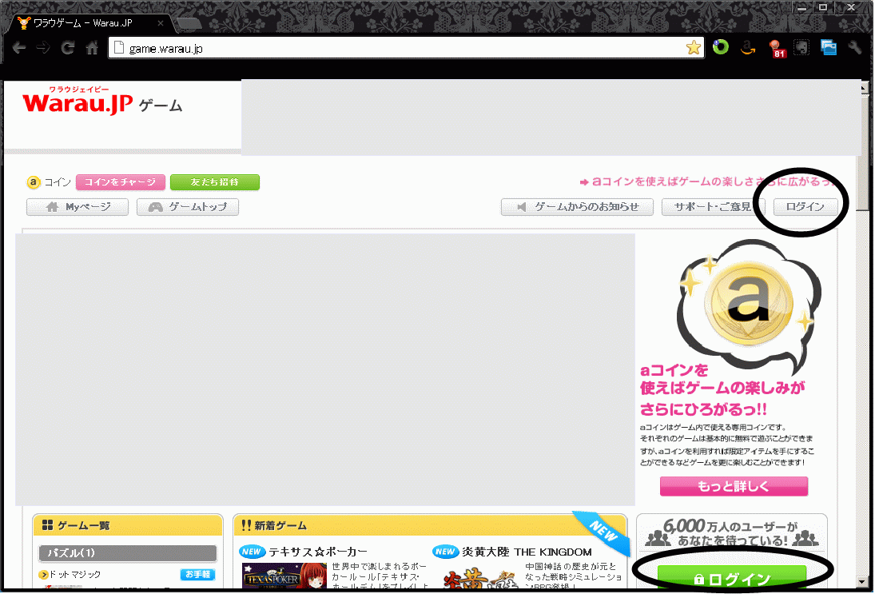Minimize the browser window
This screenshot has height=594, width=875.
802,8
